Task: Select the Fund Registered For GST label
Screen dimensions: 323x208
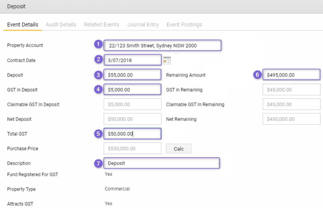Action: [x=33, y=175]
